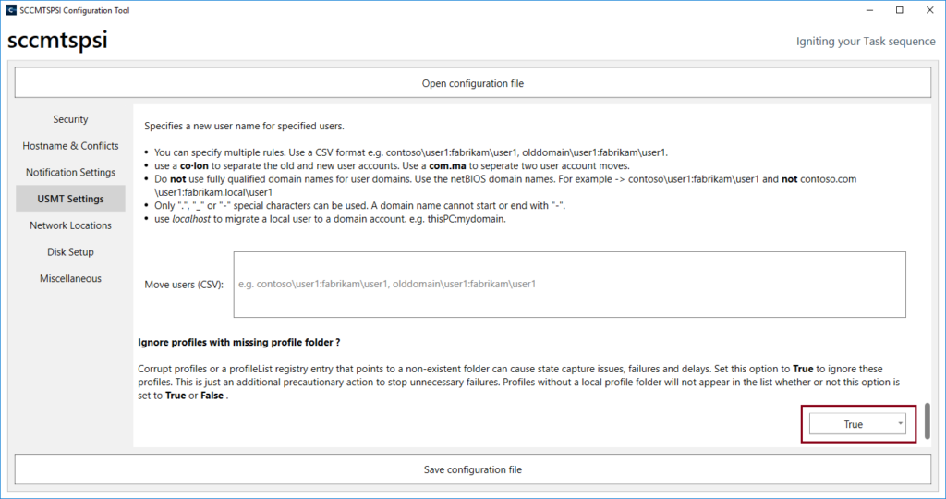The height and width of the screenshot is (499, 946).
Task: Select the USMT Settings tab
Action: pyautogui.click(x=70, y=199)
